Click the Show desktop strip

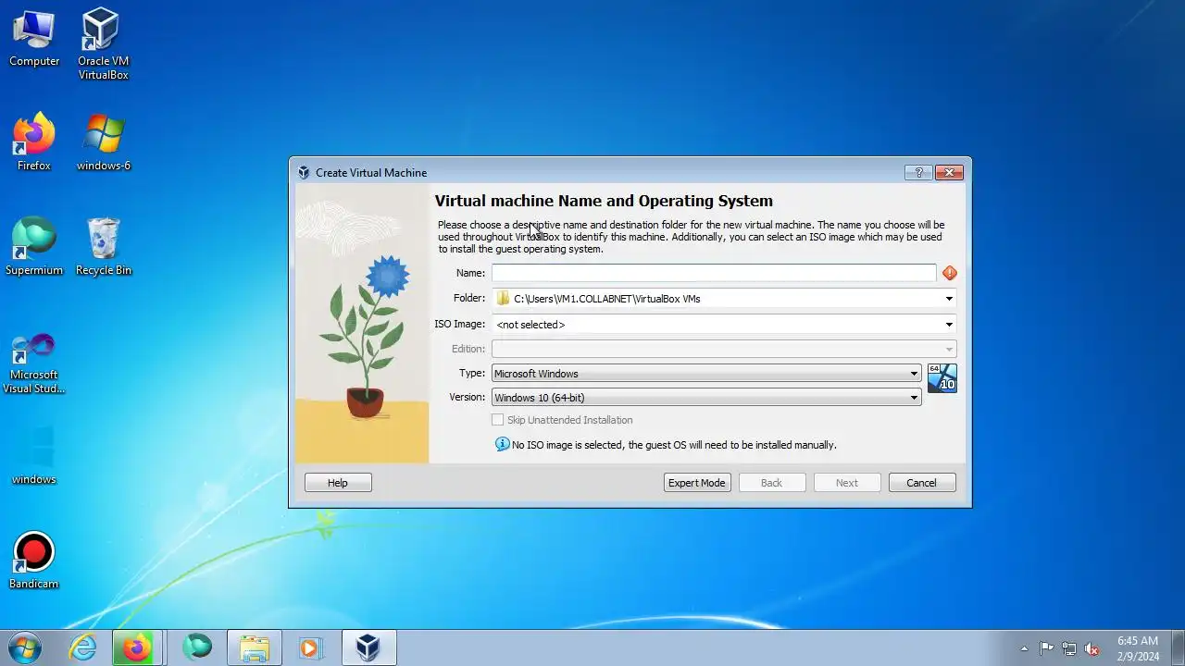click(x=1178, y=647)
